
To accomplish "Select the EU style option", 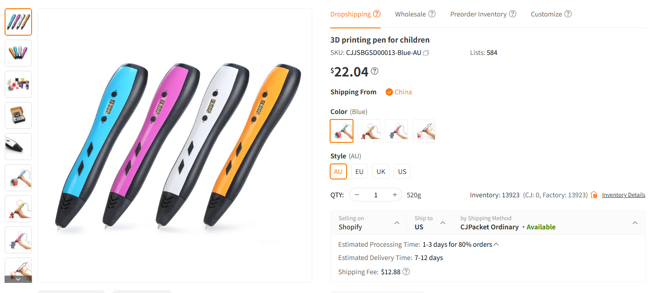I will coord(359,171).
